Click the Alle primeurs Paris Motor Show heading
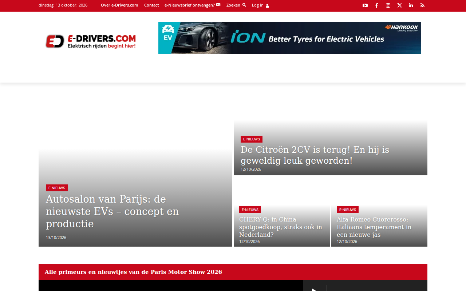Viewport: 466px width, 291px height. (133, 272)
